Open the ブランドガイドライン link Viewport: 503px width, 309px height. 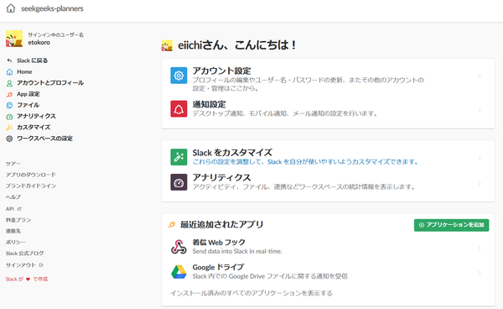(x=31, y=186)
